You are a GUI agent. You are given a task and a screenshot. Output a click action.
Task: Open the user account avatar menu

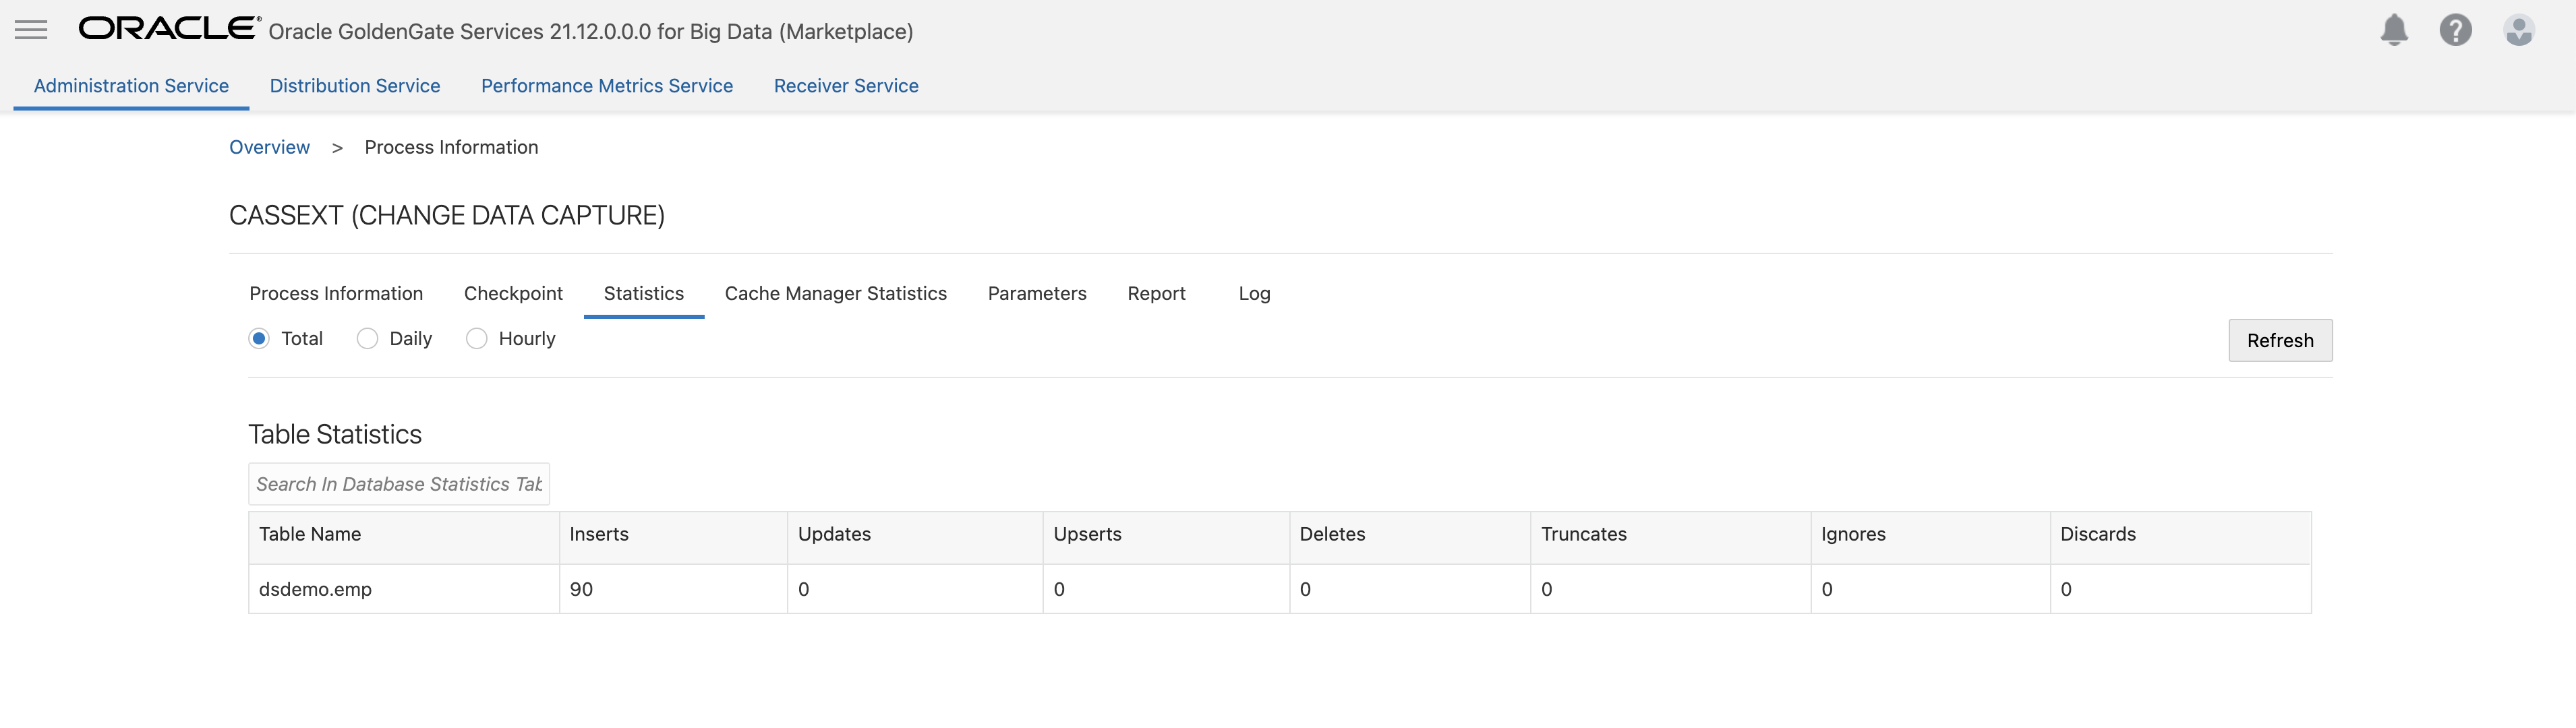pos(2518,30)
